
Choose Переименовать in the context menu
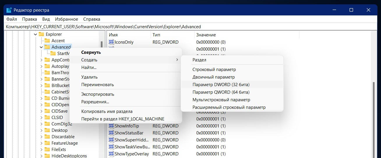(x=126, y=85)
